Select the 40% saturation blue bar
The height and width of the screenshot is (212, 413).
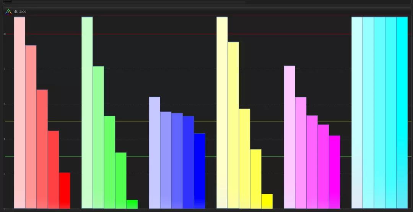[x=166, y=160]
